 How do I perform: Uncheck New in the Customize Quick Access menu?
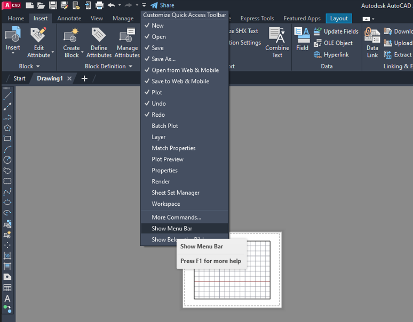[185, 26]
